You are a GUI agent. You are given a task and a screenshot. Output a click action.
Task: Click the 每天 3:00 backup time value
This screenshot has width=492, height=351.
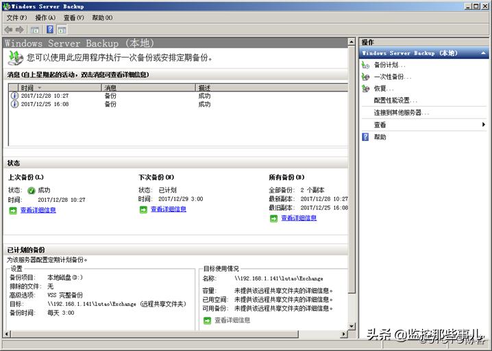click(x=60, y=313)
